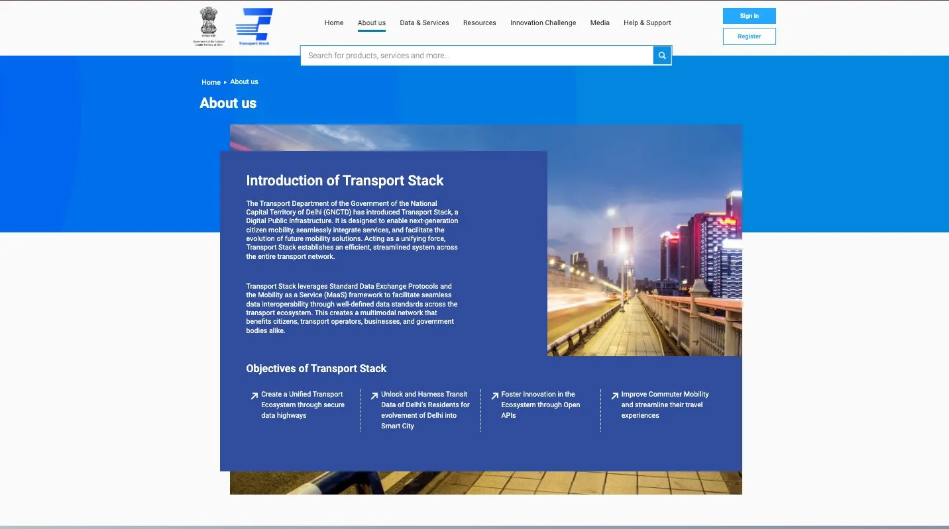
Task: Open the Innovation Challenge menu item
Action: 543,23
